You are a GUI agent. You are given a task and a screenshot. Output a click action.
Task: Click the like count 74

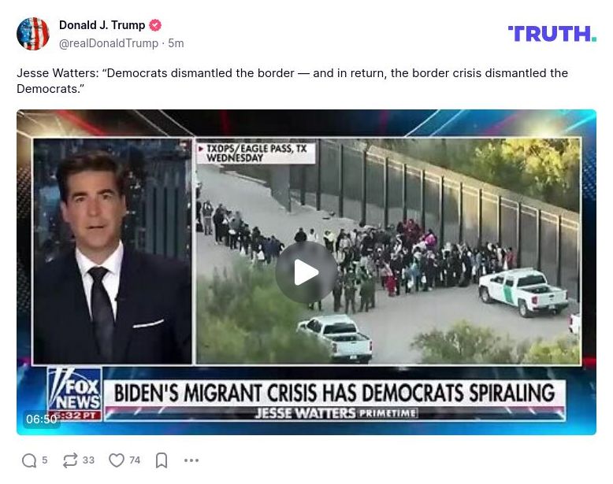pos(135,460)
